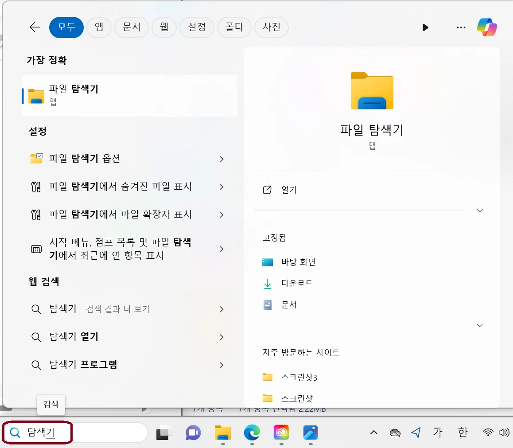Open File Explorer from the taskbar
This screenshot has width=513, height=448.
[x=222, y=433]
